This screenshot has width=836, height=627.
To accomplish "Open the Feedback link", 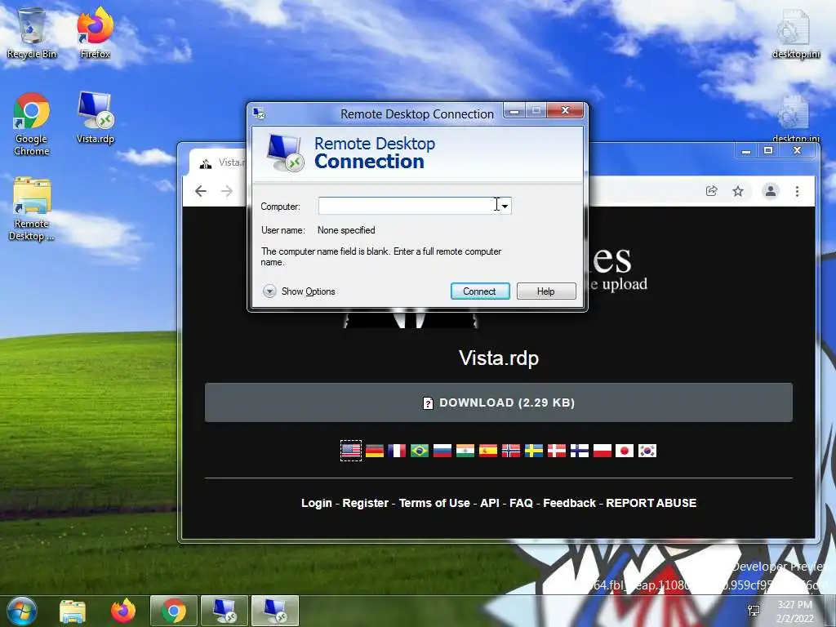I will click(x=569, y=503).
